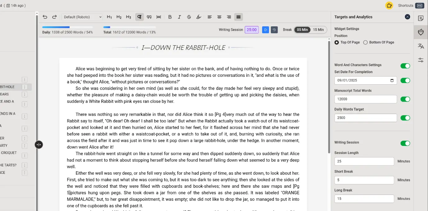Toggle Word And Characters Settings off

(405, 66)
